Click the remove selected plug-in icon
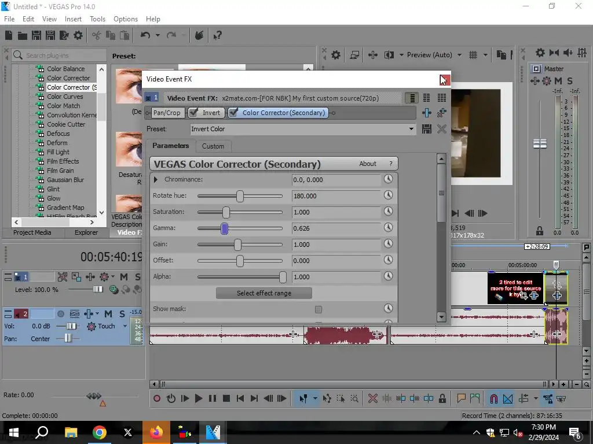Viewport: 593px width, 444px height. tap(441, 113)
